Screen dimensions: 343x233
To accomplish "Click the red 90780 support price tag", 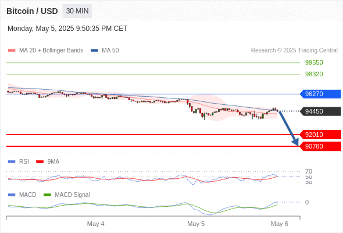I will [x=320, y=146].
